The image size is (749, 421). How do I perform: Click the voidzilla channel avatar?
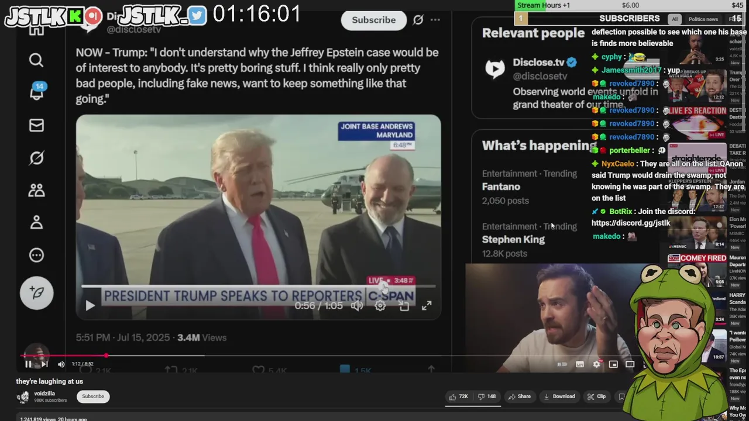(x=23, y=397)
